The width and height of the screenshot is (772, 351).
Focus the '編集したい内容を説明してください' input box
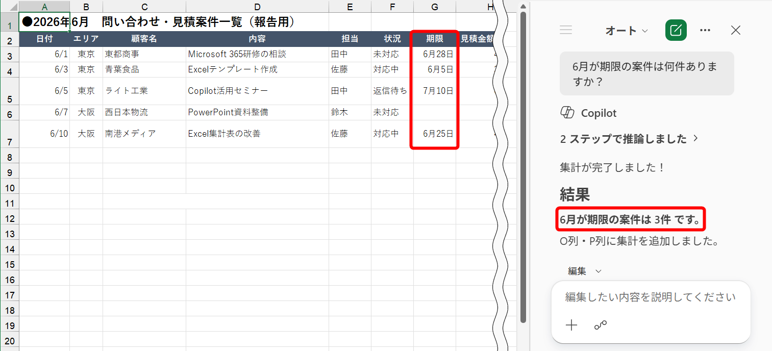click(x=651, y=297)
